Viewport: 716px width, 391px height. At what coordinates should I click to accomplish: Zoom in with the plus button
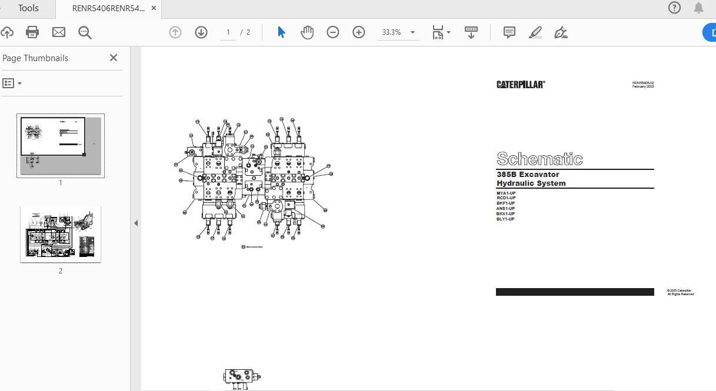click(x=359, y=32)
